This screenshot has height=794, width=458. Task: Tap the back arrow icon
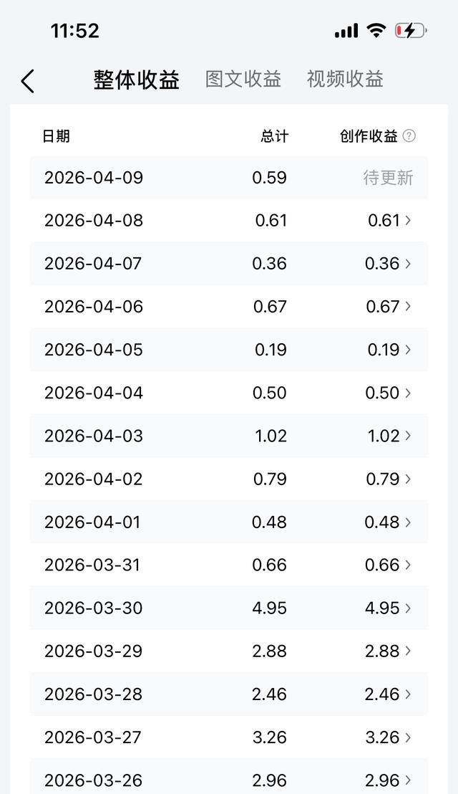(28, 81)
